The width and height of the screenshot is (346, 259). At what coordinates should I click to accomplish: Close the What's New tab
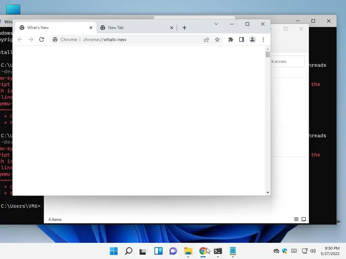pos(91,28)
